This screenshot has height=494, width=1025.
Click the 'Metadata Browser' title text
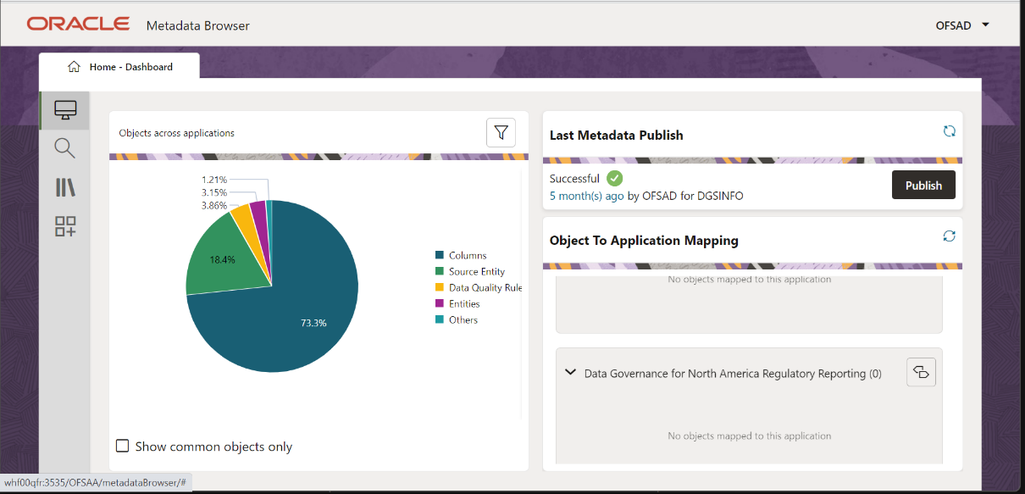[198, 25]
